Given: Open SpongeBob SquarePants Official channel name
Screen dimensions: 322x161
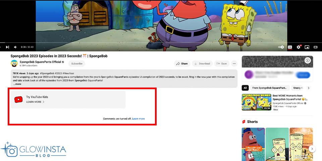Looking at the screenshot, I should click(40, 62).
